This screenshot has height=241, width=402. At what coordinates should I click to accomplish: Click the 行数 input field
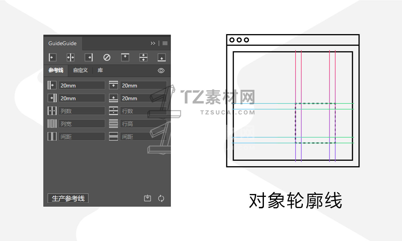click(x=143, y=111)
